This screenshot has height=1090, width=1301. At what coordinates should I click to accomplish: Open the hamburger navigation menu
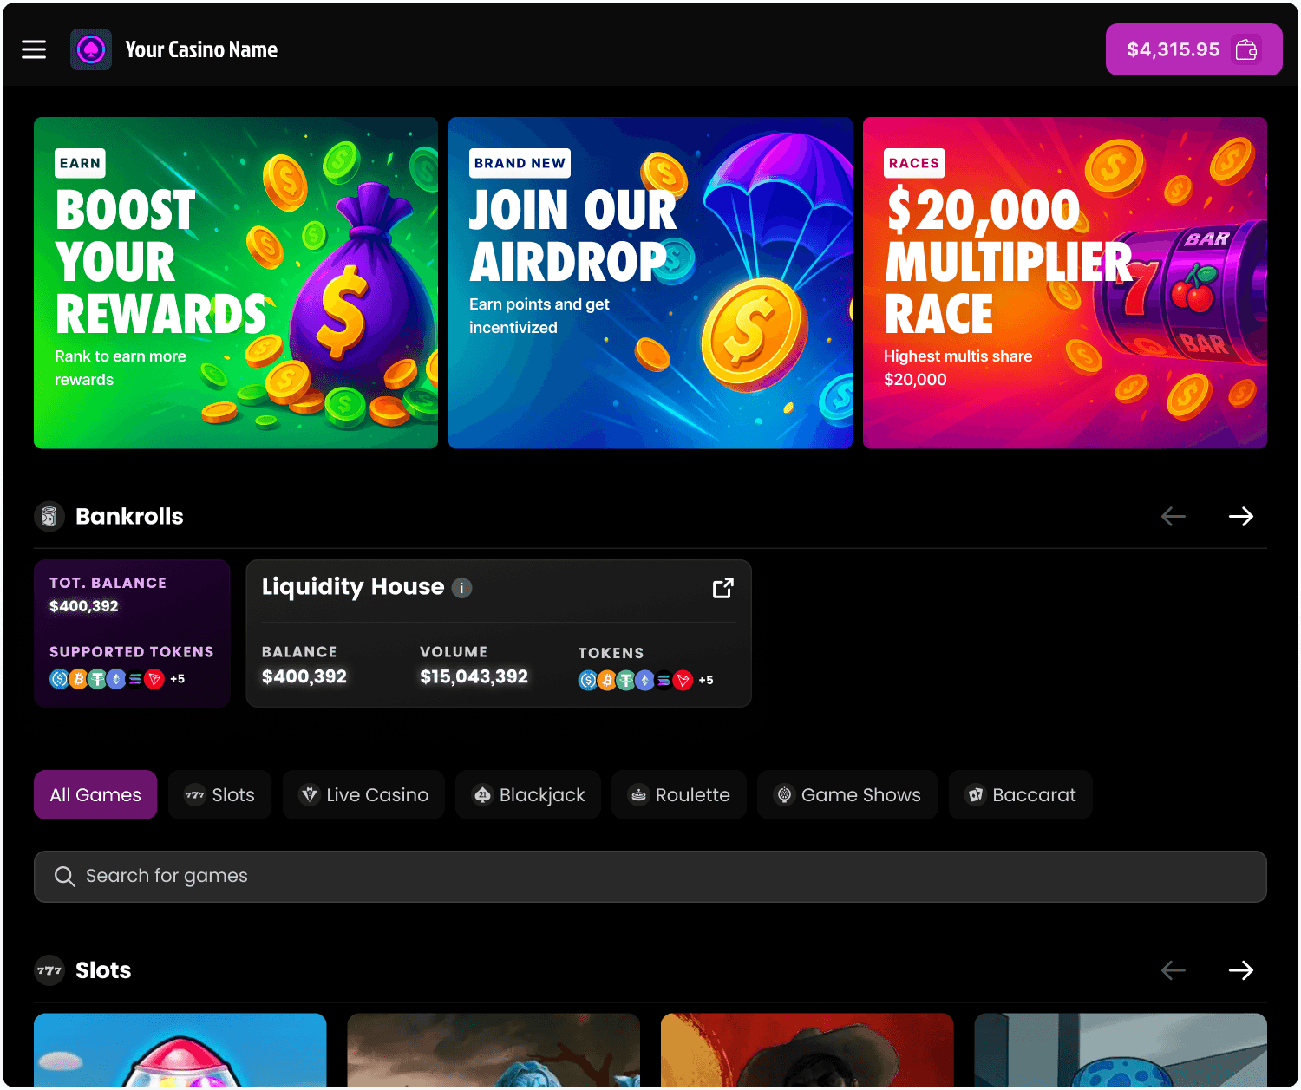coord(34,49)
